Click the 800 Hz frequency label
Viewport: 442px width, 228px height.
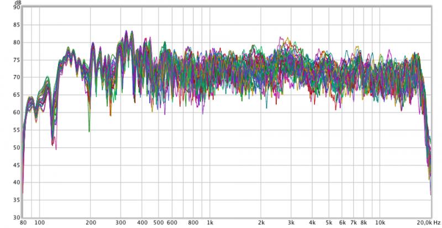tap(193, 222)
